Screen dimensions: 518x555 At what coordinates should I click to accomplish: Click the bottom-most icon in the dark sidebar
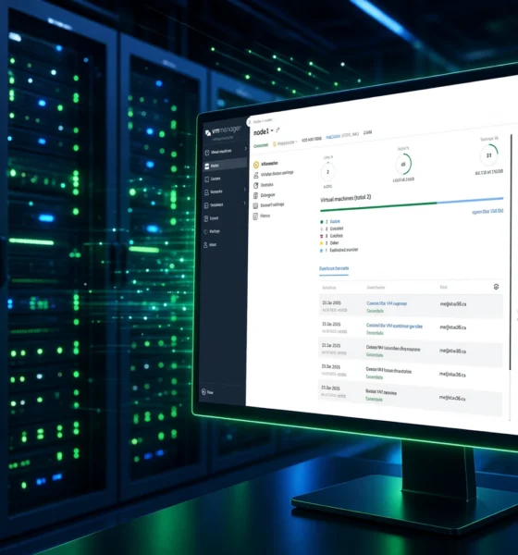point(203,392)
